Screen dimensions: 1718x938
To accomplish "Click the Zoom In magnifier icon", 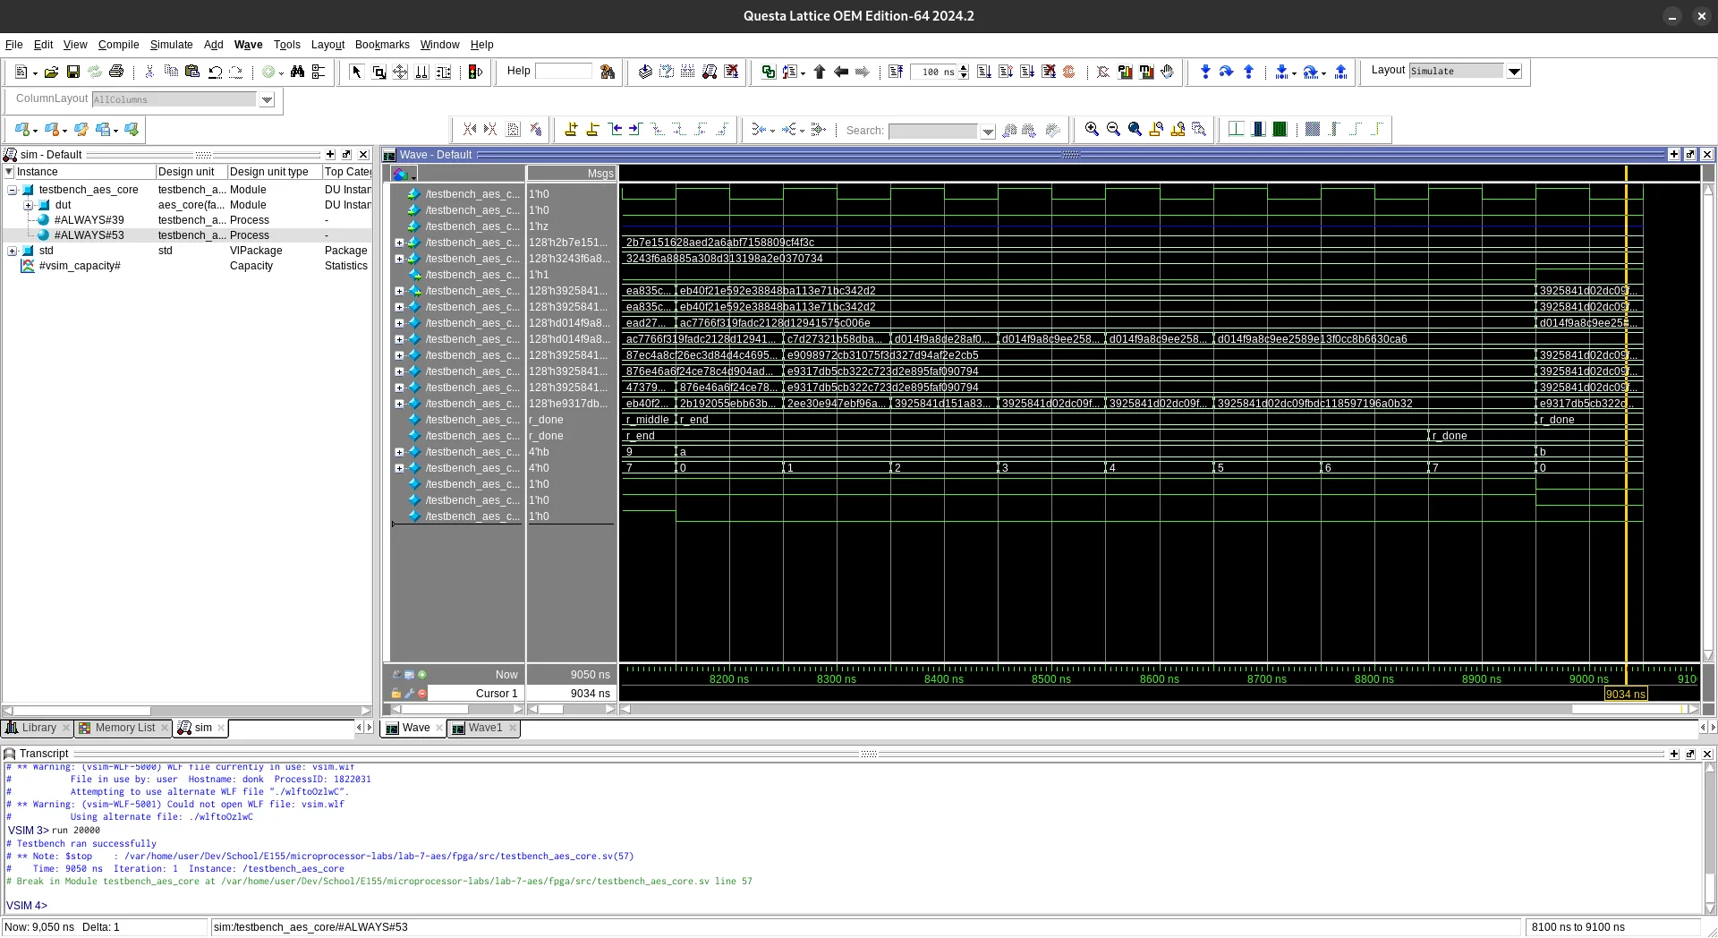I will click(x=1092, y=130).
